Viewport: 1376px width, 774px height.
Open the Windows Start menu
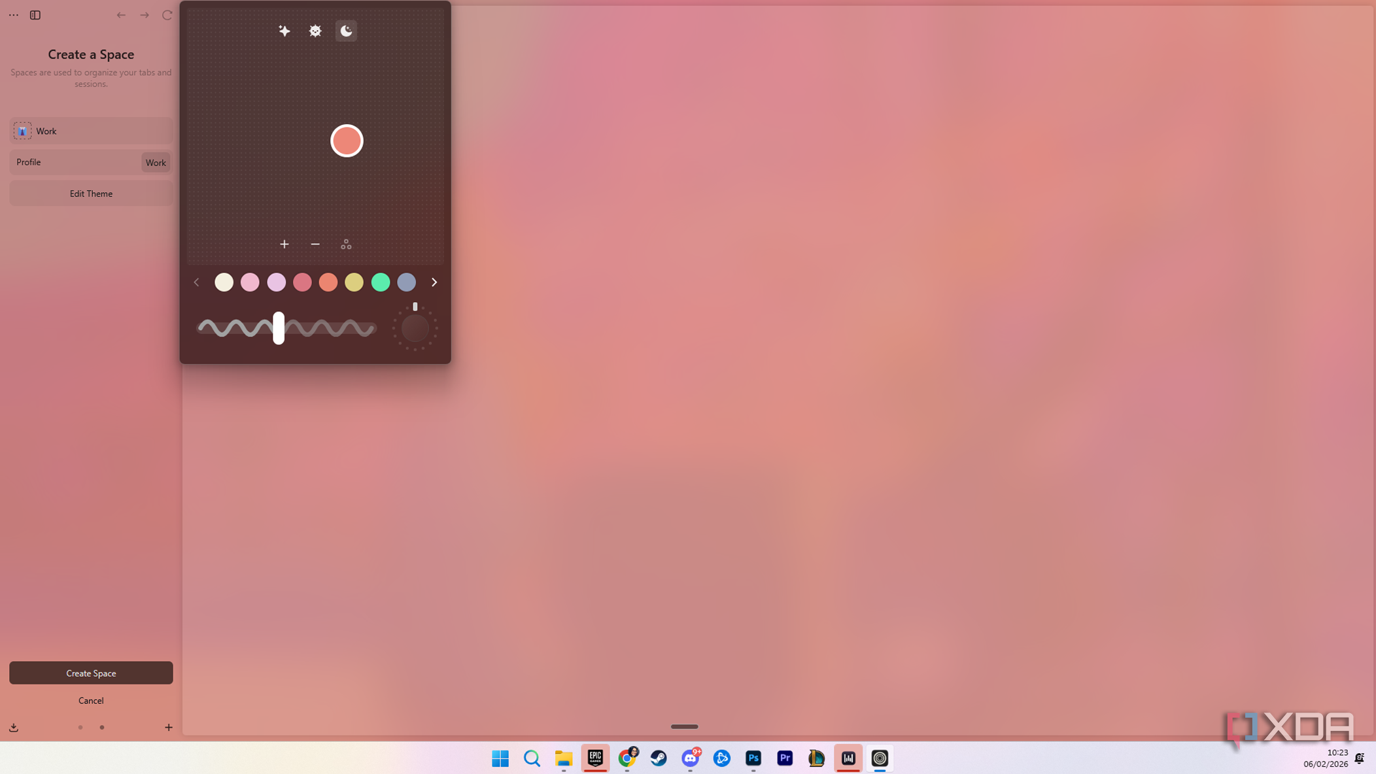click(500, 758)
